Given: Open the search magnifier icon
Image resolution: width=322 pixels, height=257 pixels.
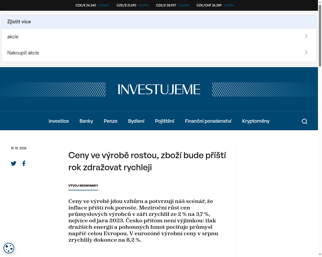Looking at the screenshot, I should click(304, 121).
